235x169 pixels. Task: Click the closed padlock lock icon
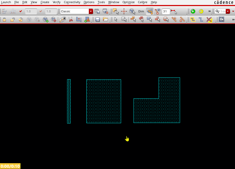point(4,19)
